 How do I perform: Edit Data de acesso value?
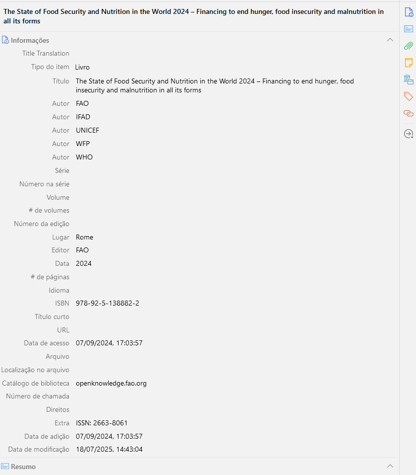pos(109,343)
